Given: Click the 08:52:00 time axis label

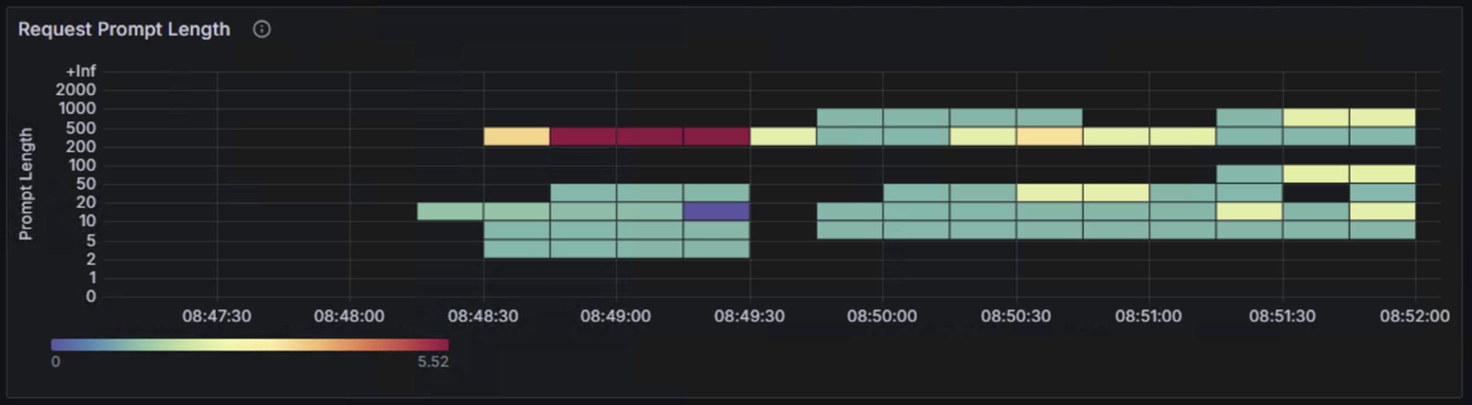Looking at the screenshot, I should tap(1414, 316).
